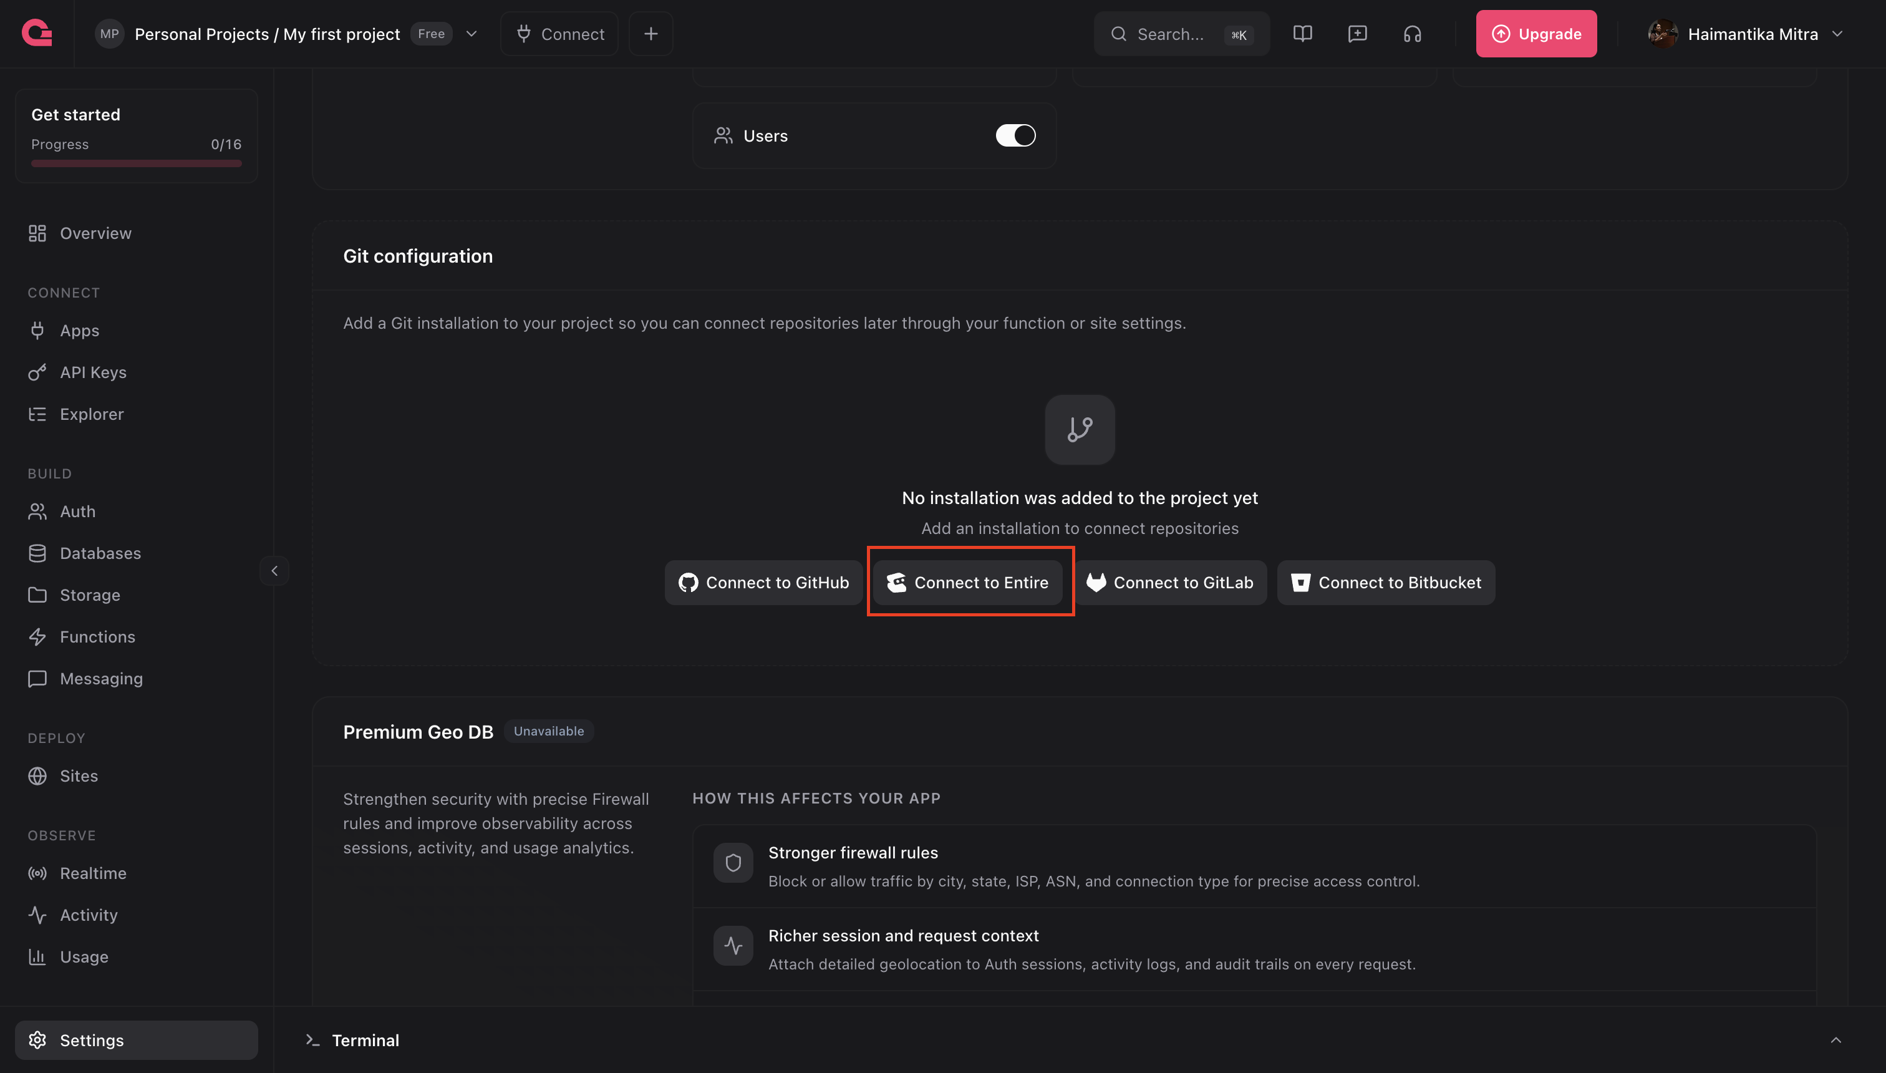Click the Unavailable badge next to Premium Geo DB
Viewport: 1886px width, 1073px height.
point(549,731)
